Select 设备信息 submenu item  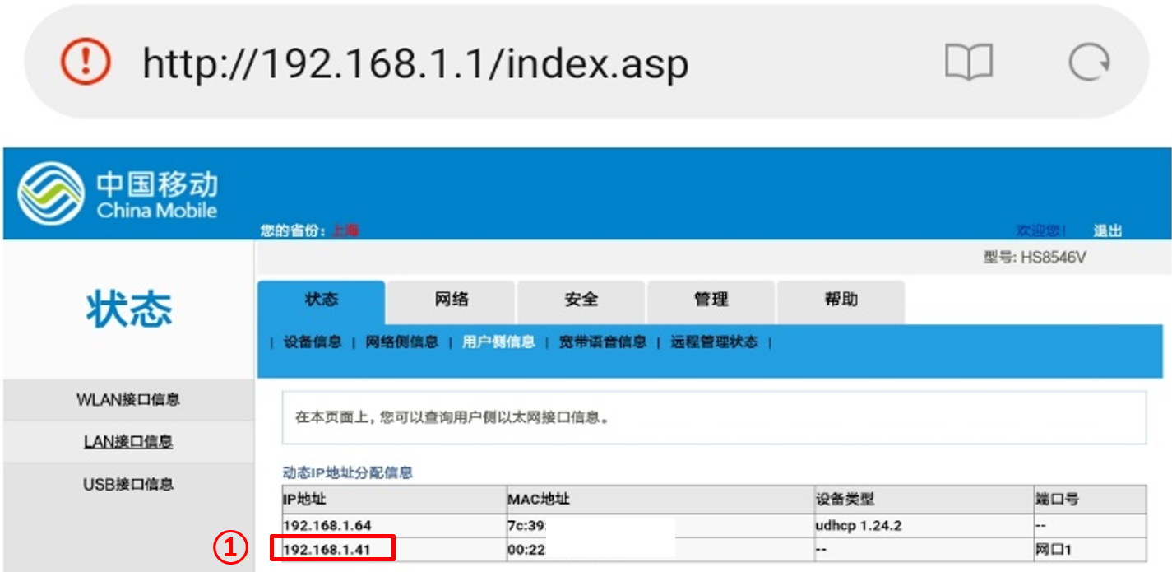[313, 342]
